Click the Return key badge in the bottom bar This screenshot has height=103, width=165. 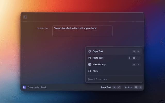tap(119, 87)
